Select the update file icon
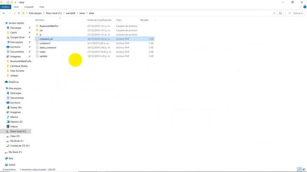 37,56
